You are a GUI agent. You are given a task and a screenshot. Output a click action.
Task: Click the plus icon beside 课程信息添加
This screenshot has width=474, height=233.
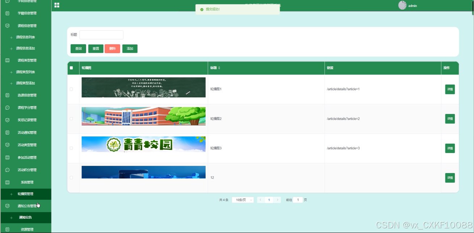click(x=11, y=48)
